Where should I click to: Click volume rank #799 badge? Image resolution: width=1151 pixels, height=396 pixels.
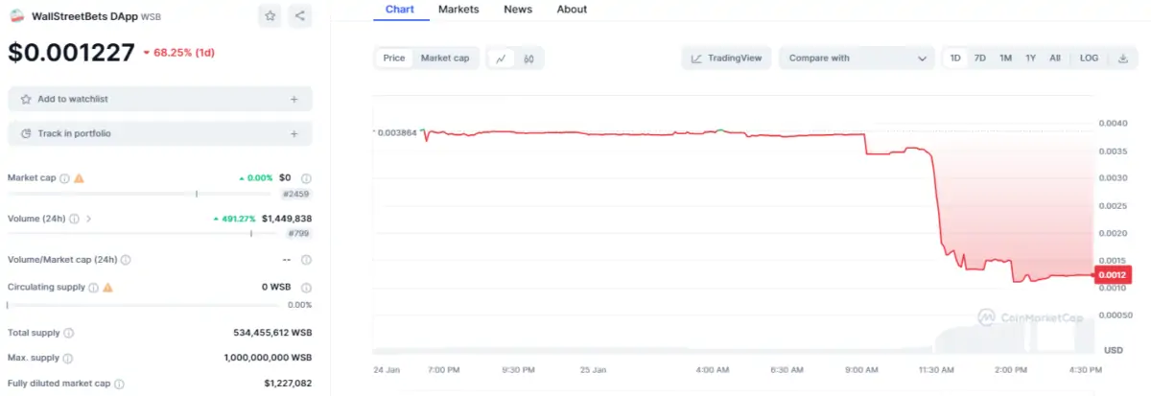299,233
